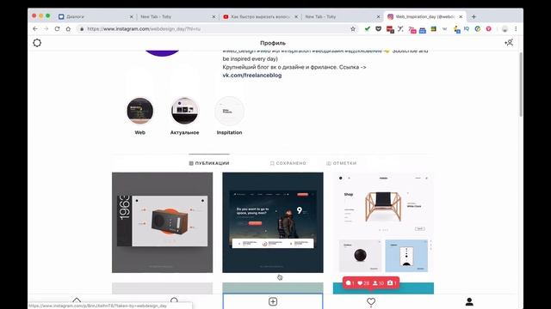Click the red notification counts bubble
This screenshot has height=309, width=551.
pos(371,283)
